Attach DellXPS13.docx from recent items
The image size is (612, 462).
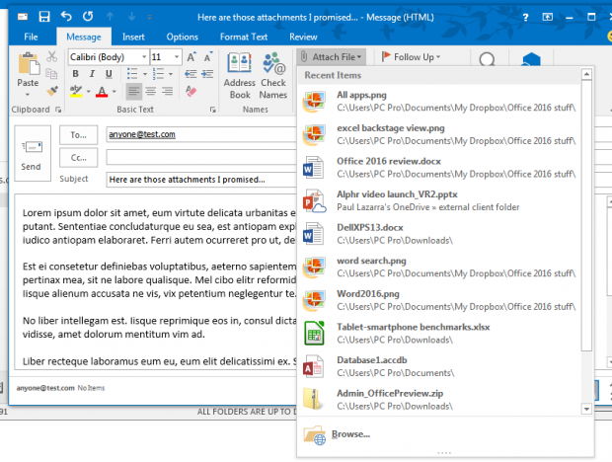click(439, 234)
